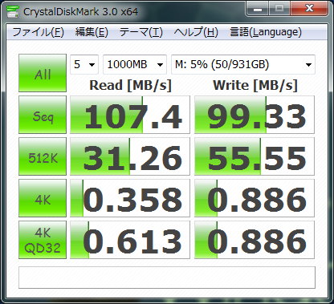The image size is (334, 304).
Task: Open the テーマ(T) menu
Action: point(141,32)
